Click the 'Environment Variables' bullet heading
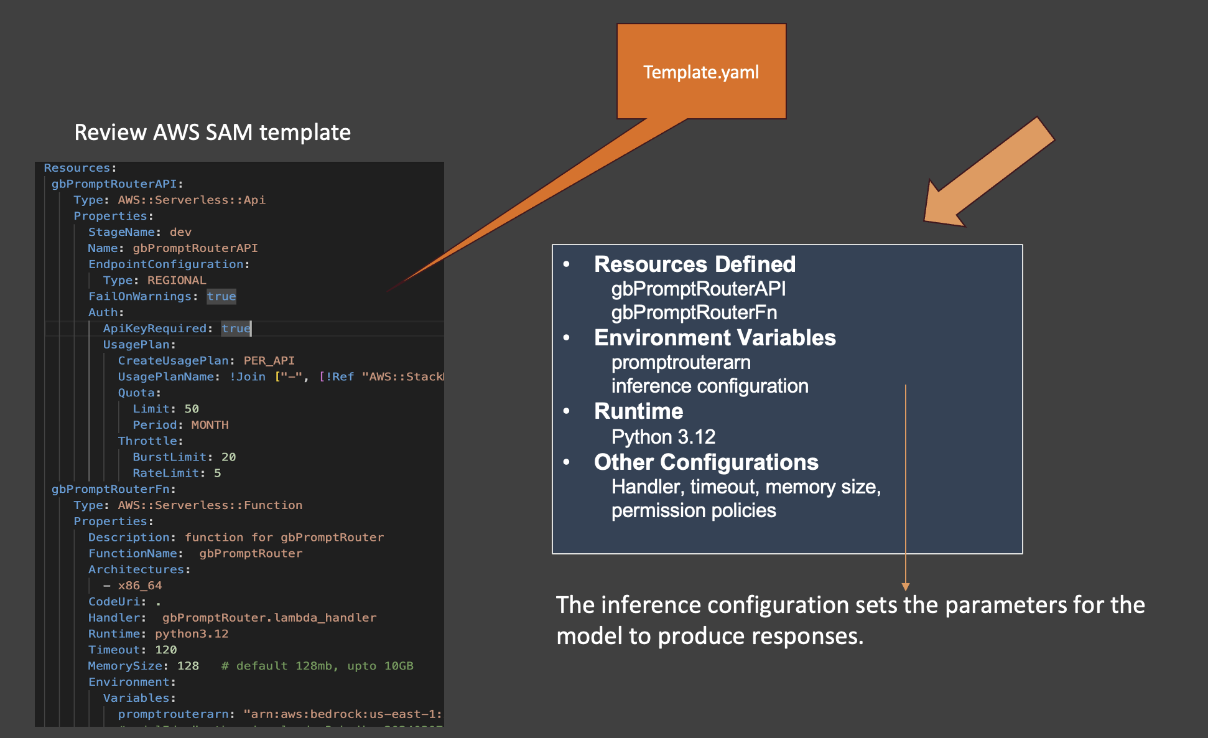Screen dimensions: 1208x738 (x=715, y=338)
